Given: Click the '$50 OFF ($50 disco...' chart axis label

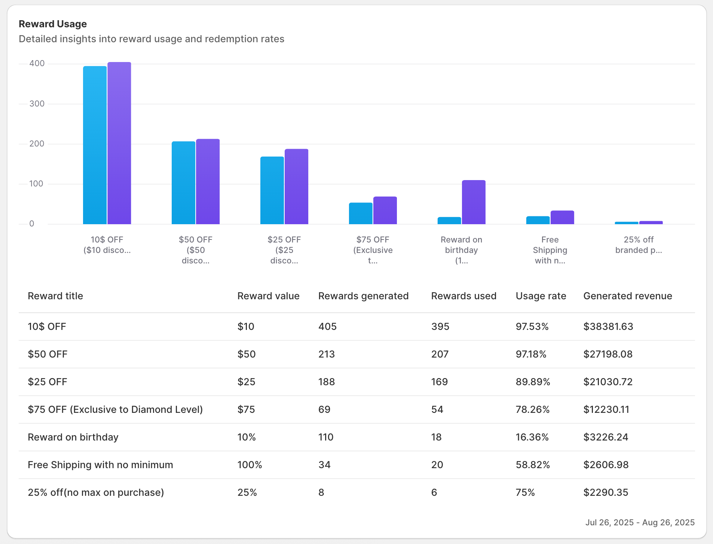Looking at the screenshot, I should click(196, 250).
